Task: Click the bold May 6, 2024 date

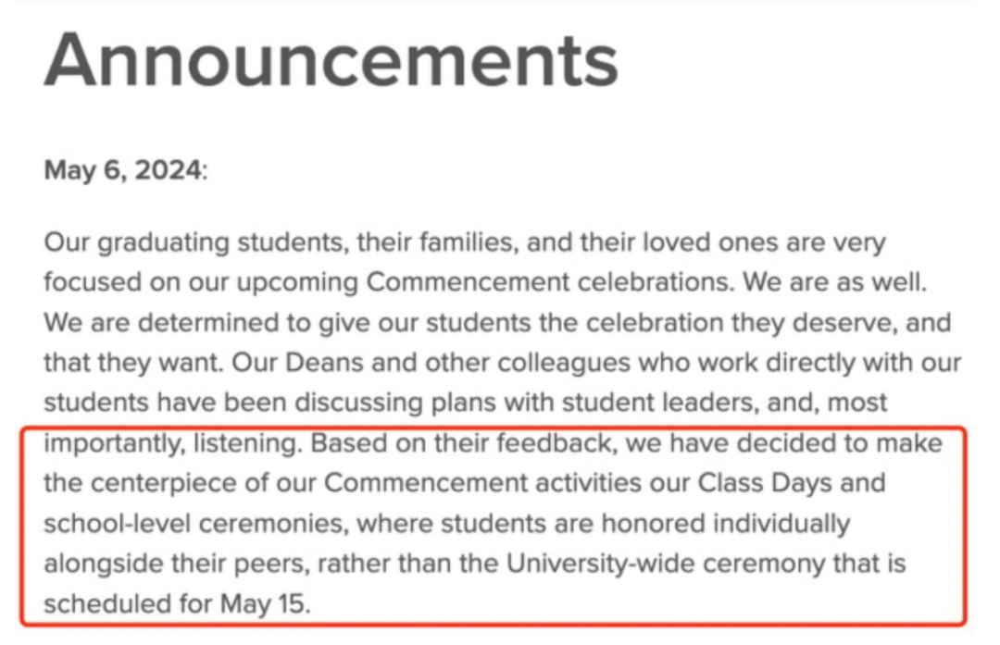Action: click(x=122, y=170)
